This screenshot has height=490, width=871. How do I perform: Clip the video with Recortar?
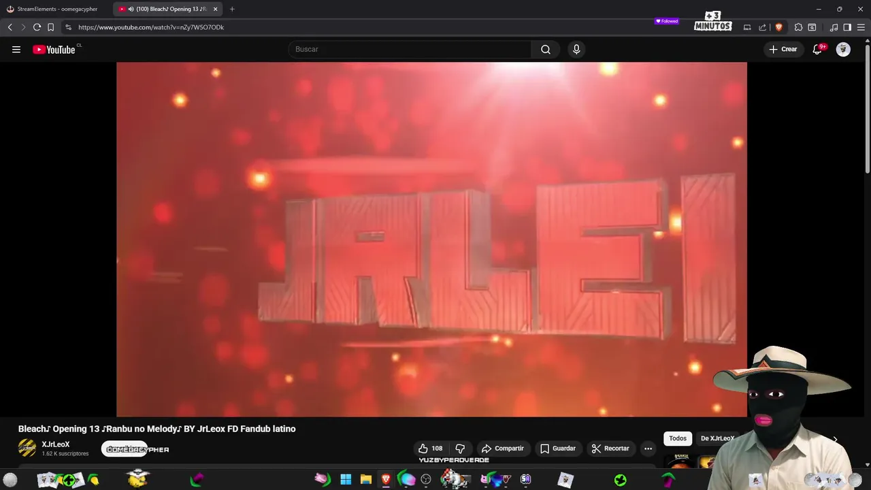[610, 448]
